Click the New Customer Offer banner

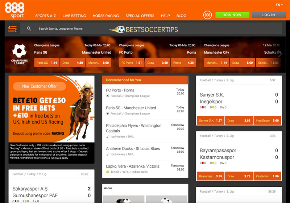51,109
